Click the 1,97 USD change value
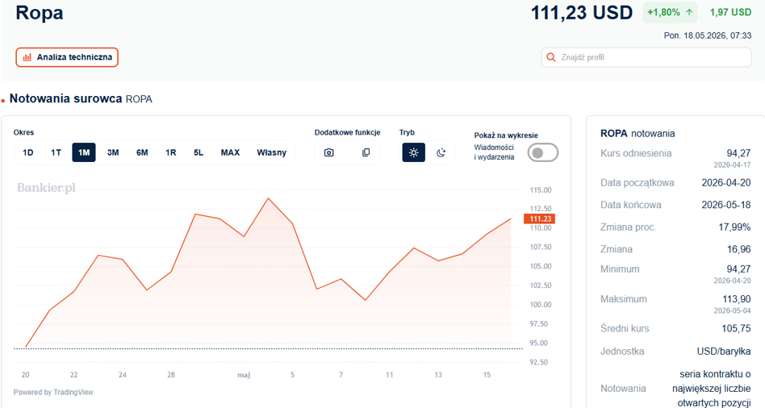765x408 pixels. (730, 13)
